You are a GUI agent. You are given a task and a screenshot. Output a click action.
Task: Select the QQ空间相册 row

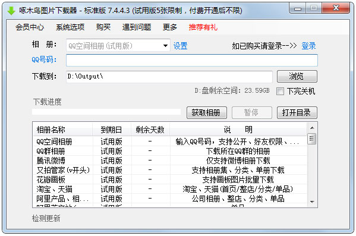[x=170, y=141]
